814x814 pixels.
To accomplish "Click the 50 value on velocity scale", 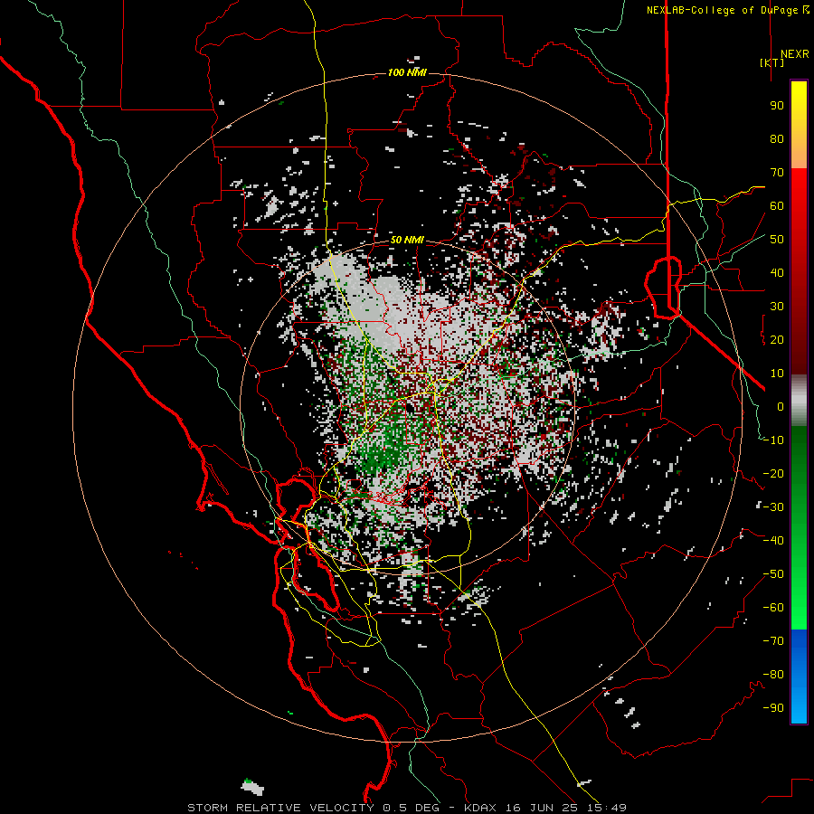I will (x=777, y=240).
